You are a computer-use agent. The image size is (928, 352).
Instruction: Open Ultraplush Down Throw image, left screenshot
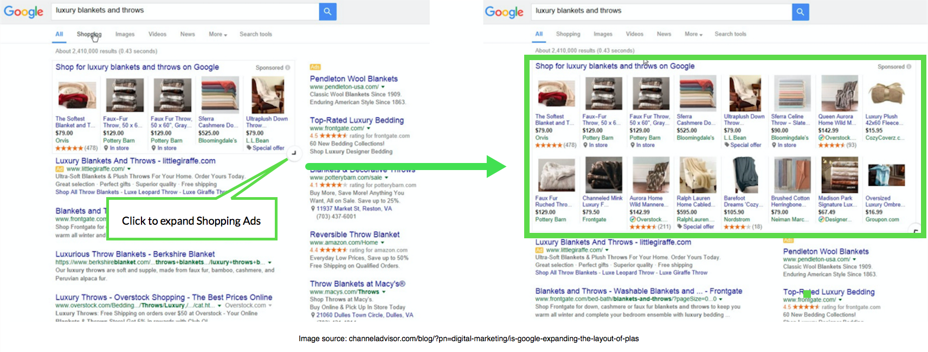pos(267,95)
